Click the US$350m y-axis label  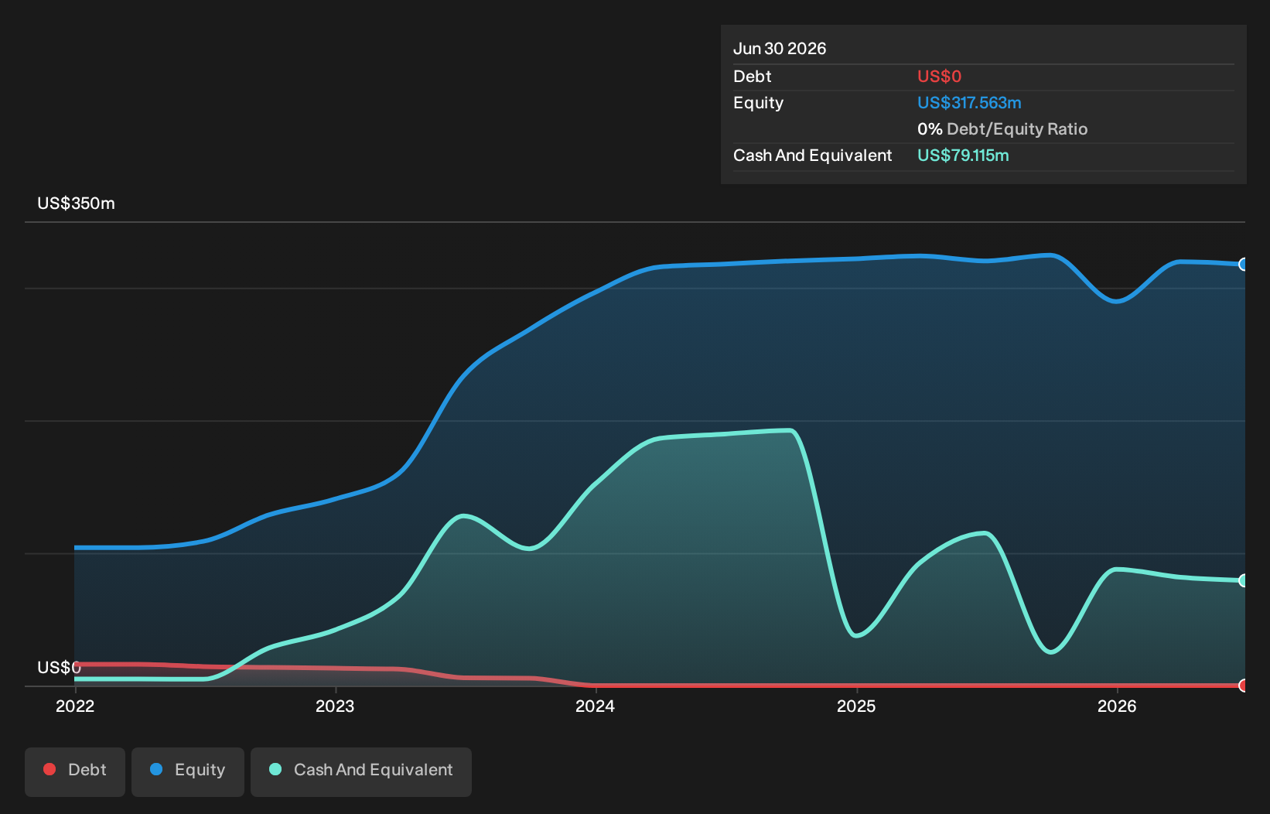[x=76, y=203]
